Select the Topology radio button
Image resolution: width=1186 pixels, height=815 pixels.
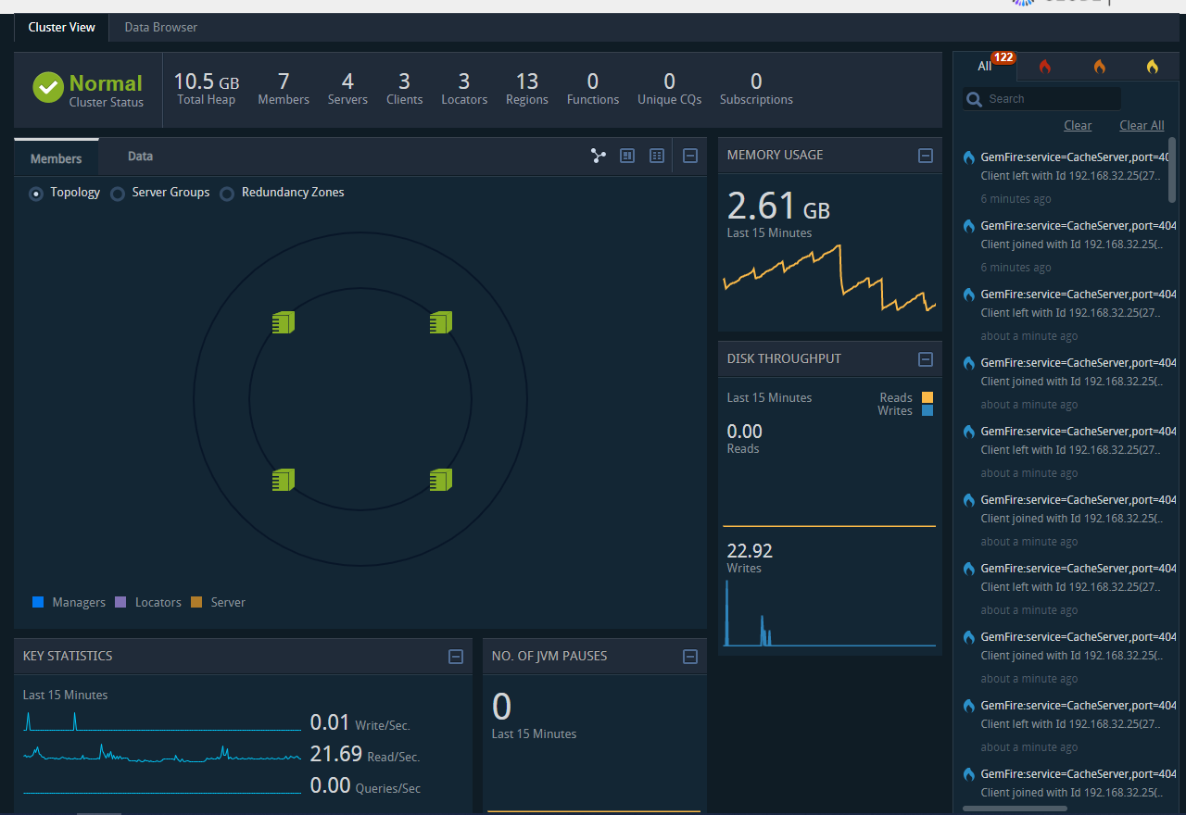click(x=36, y=194)
